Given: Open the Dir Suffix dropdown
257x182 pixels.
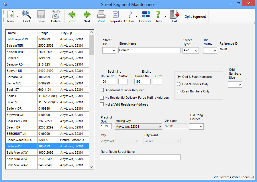Looking at the screenshot, I should [210, 50].
